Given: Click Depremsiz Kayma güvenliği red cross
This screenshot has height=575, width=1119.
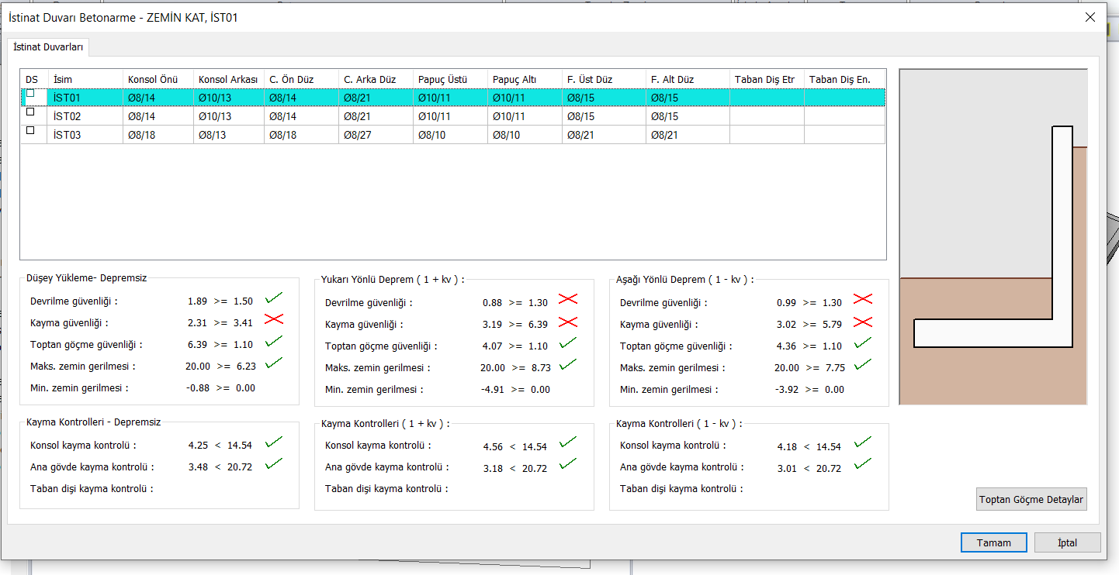Looking at the screenshot, I should click(273, 319).
